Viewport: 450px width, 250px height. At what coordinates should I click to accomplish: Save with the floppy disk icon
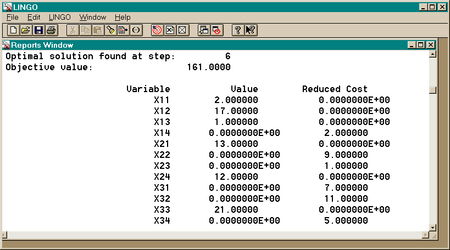[38, 30]
